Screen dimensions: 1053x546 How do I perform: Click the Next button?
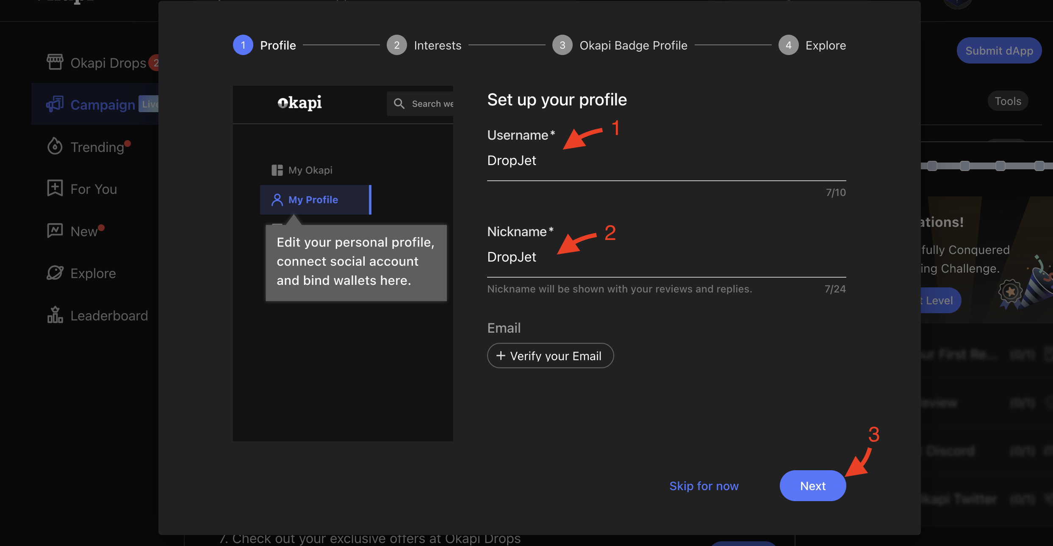(x=812, y=485)
